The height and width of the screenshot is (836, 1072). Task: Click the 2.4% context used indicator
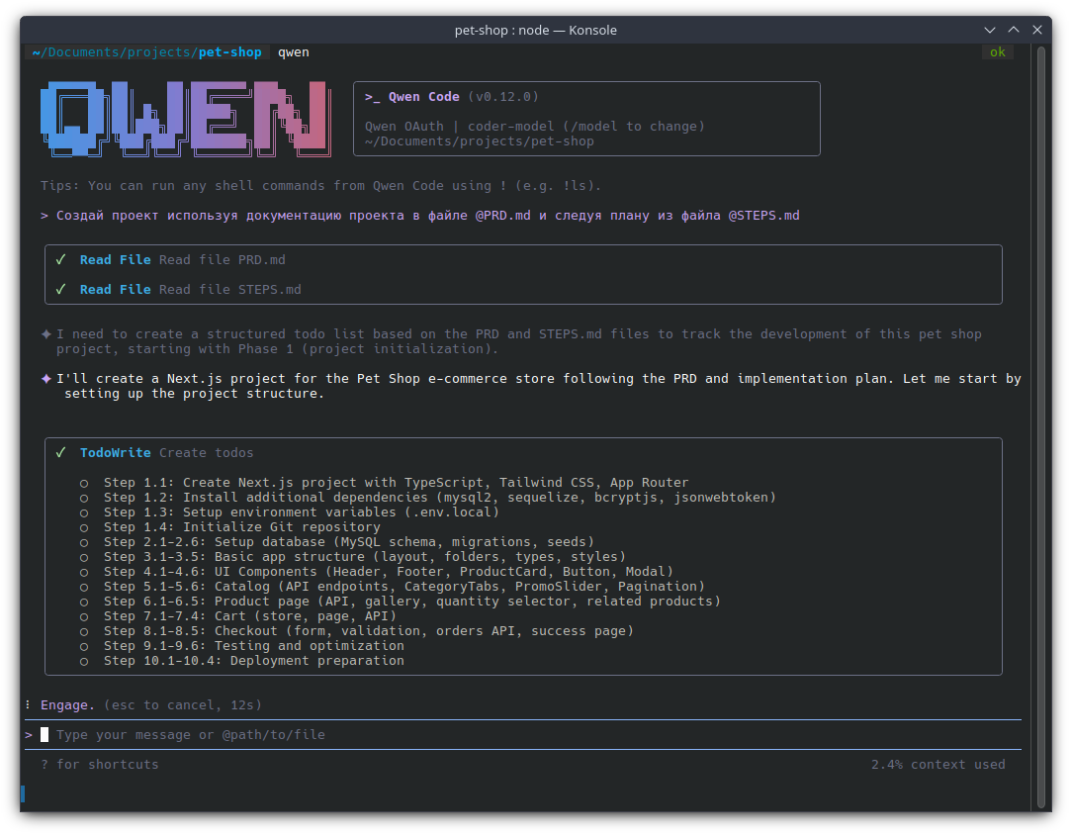click(x=938, y=764)
